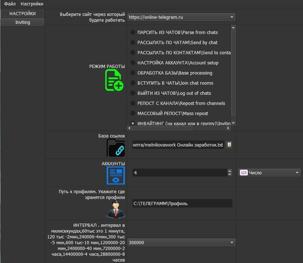This screenshot has height=263, width=303.
Task: Click the green work mode document icon
Action: point(114,80)
